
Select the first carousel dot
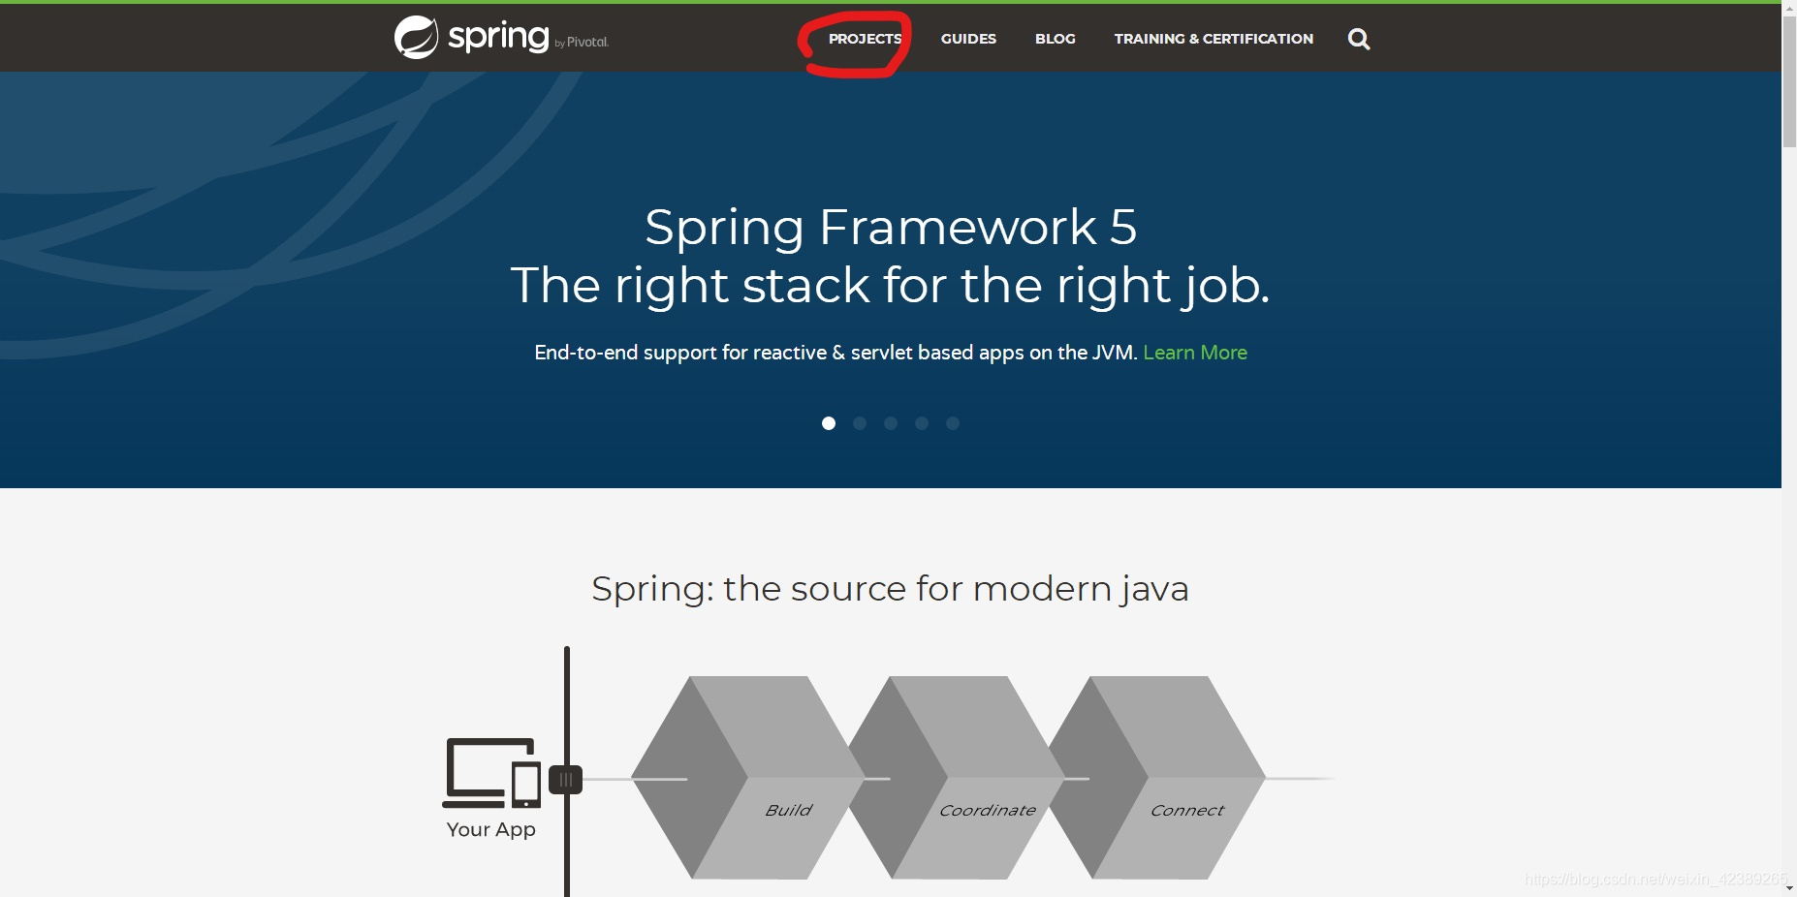tap(829, 423)
